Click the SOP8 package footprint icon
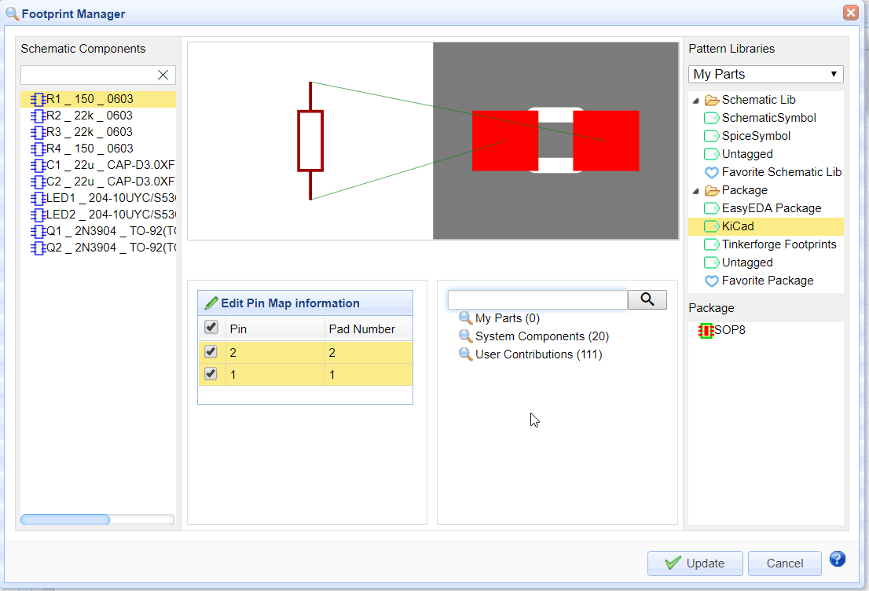 tap(706, 331)
